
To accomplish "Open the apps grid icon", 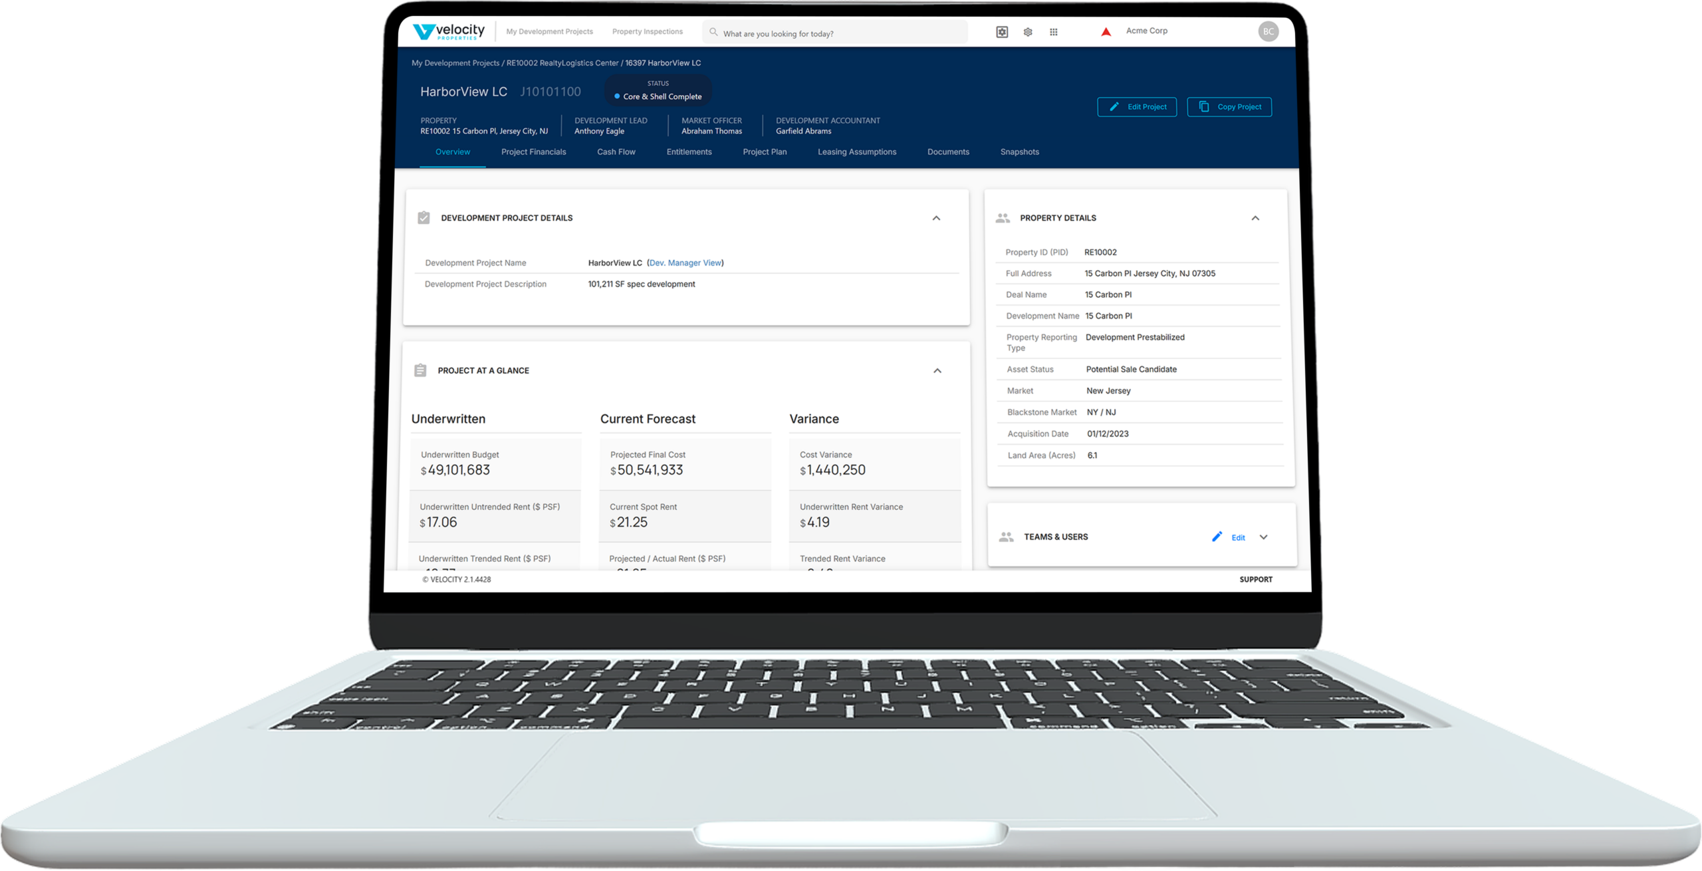I will pos(1054,32).
